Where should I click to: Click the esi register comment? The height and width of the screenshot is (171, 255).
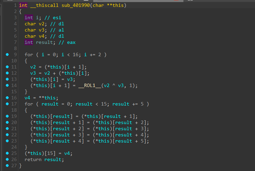pyautogui.click(x=57, y=18)
